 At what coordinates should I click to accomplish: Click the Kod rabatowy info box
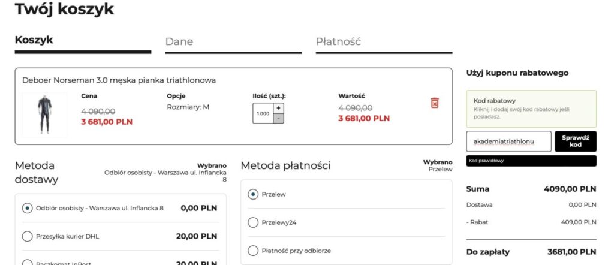(x=531, y=109)
